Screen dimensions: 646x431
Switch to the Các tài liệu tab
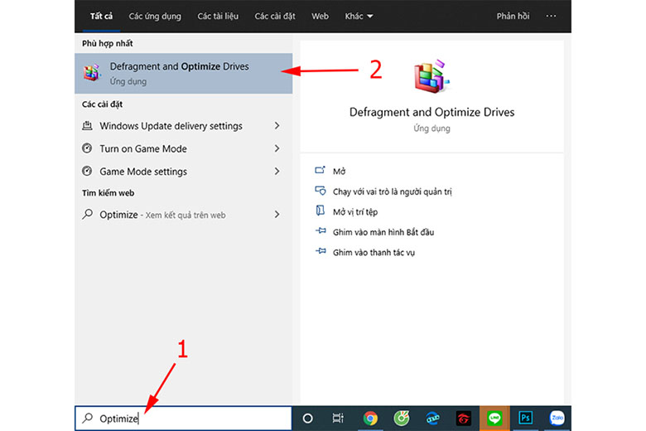click(217, 16)
